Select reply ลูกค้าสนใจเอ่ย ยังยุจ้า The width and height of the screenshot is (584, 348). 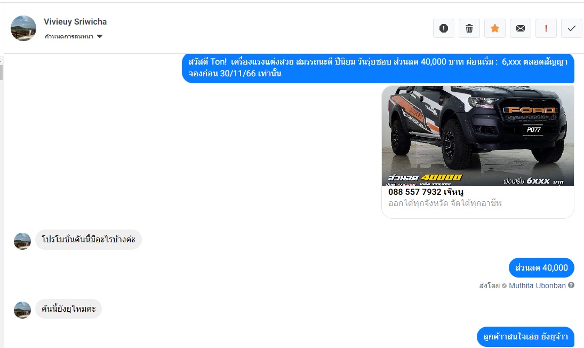(x=525, y=337)
